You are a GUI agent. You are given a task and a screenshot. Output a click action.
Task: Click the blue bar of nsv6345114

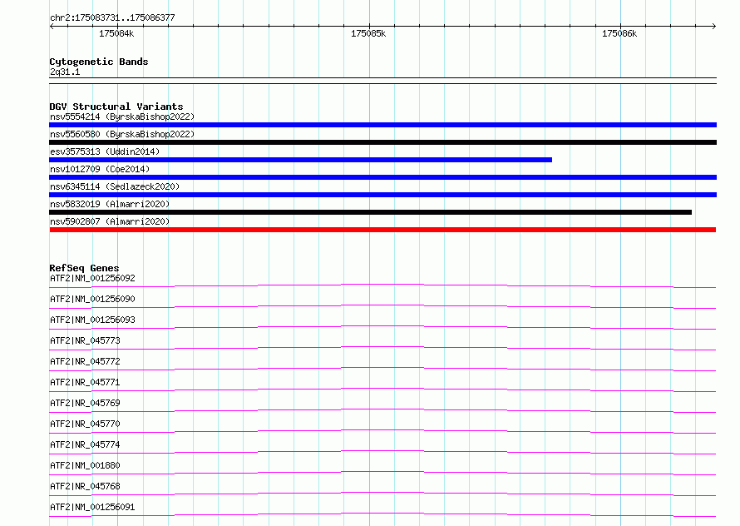tap(382, 195)
